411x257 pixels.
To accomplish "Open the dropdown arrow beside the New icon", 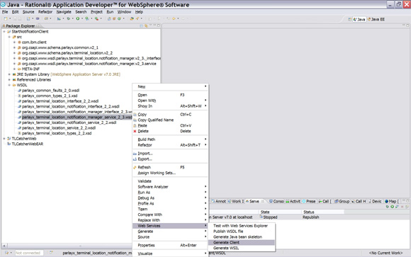I will pos(10,18).
